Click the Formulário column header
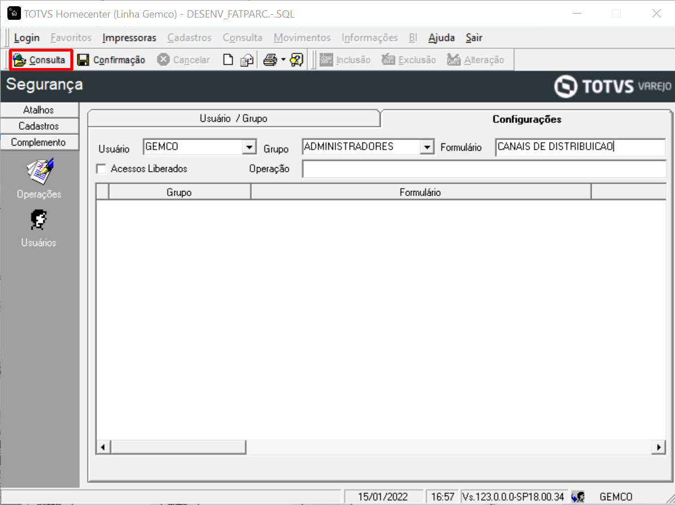Viewport: 675px width, 505px height. click(x=420, y=192)
